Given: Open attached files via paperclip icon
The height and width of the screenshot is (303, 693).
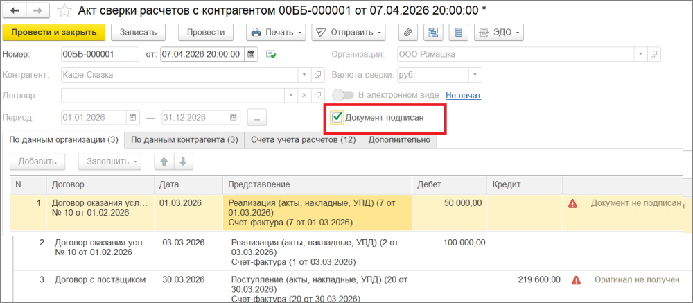Looking at the screenshot, I should pyautogui.click(x=410, y=33).
